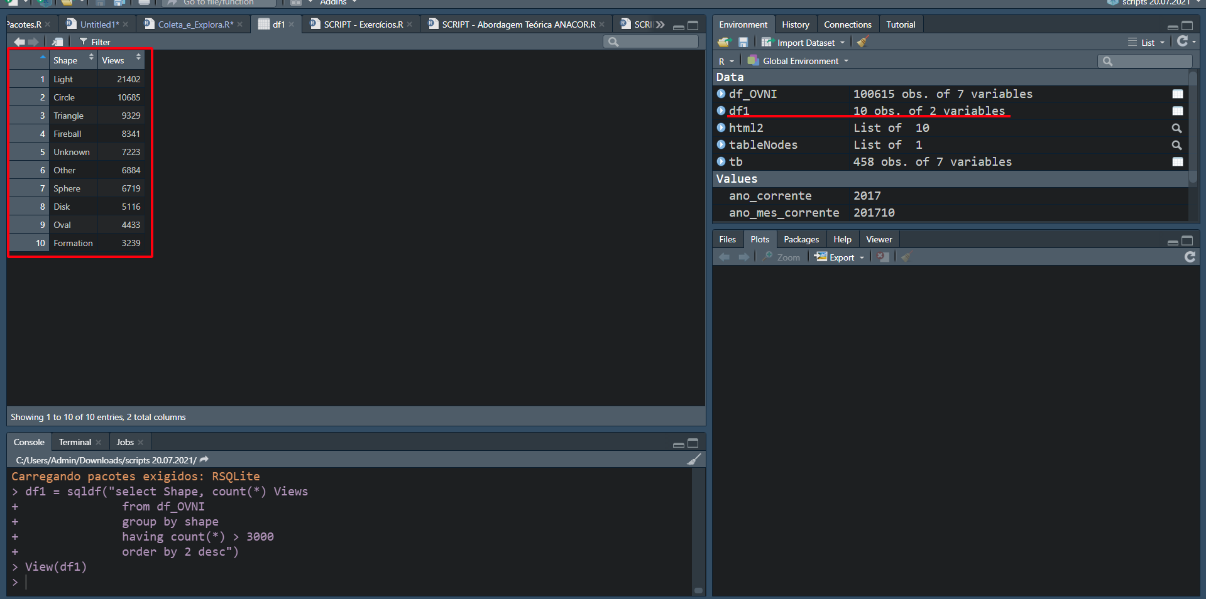Show df1 in a new window
Viewport: 1206px width, 599px height.
click(58, 42)
